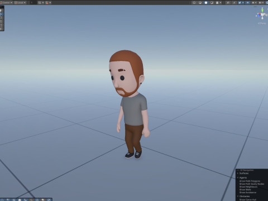Enable Show Avoidance option

click(x=248, y=193)
